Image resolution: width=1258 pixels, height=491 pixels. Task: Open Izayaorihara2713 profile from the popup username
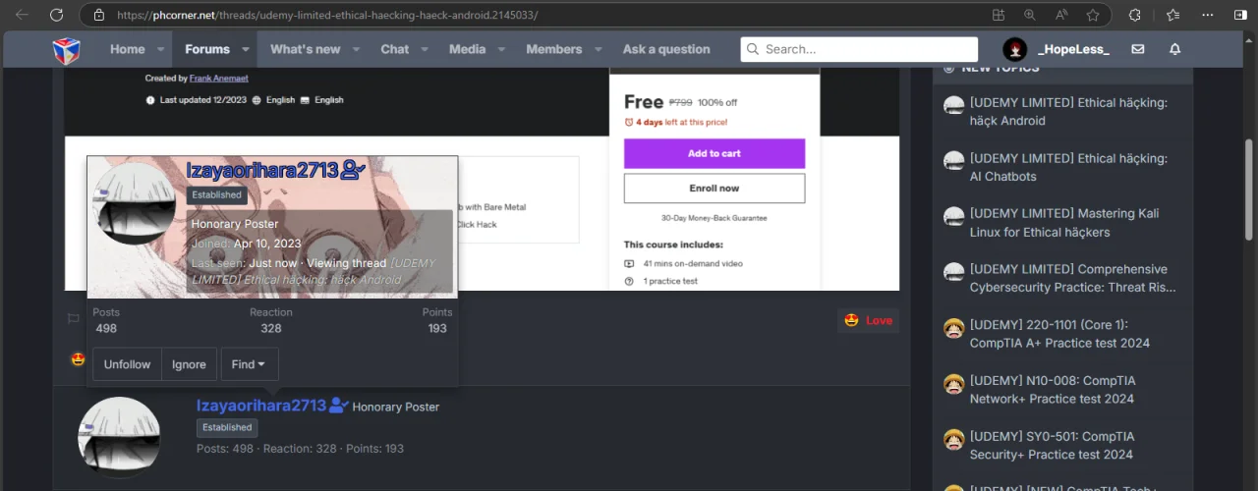click(262, 170)
